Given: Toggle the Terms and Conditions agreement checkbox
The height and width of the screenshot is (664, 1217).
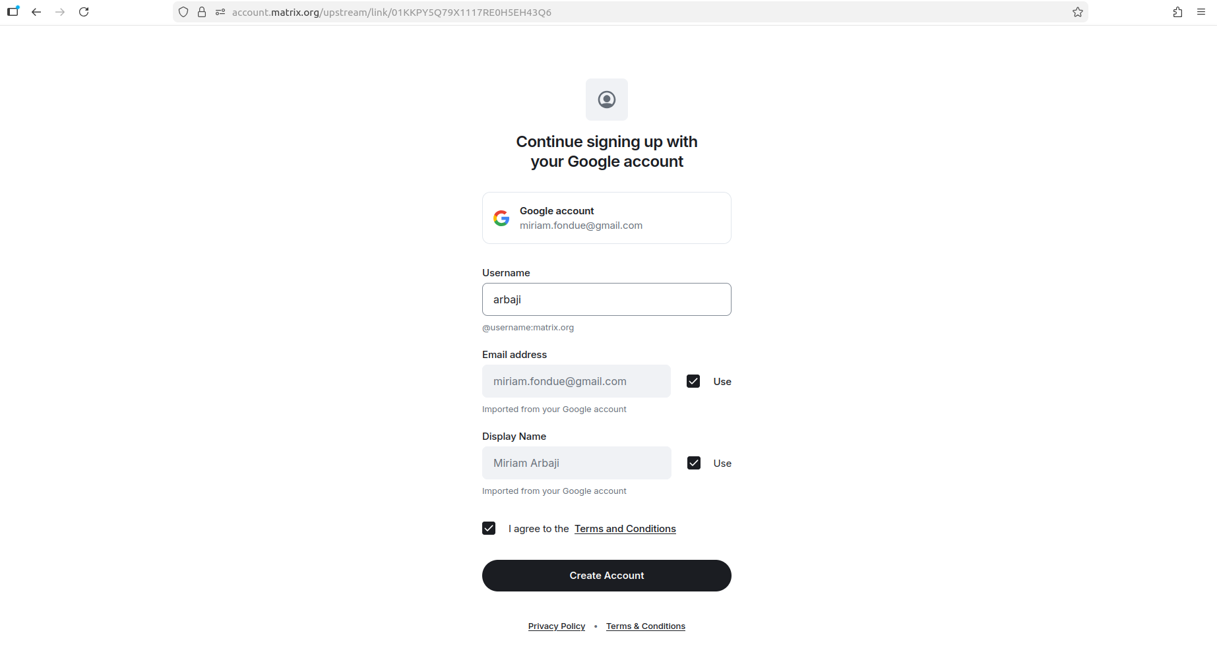Looking at the screenshot, I should (489, 528).
